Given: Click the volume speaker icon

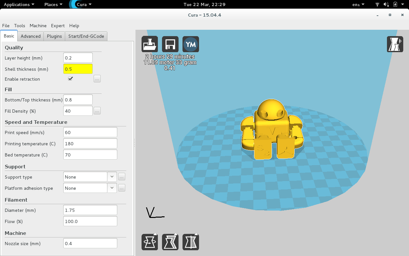Looking at the screenshot, I should tap(386, 4).
